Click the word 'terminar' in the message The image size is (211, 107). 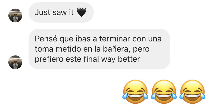[x=115, y=39]
